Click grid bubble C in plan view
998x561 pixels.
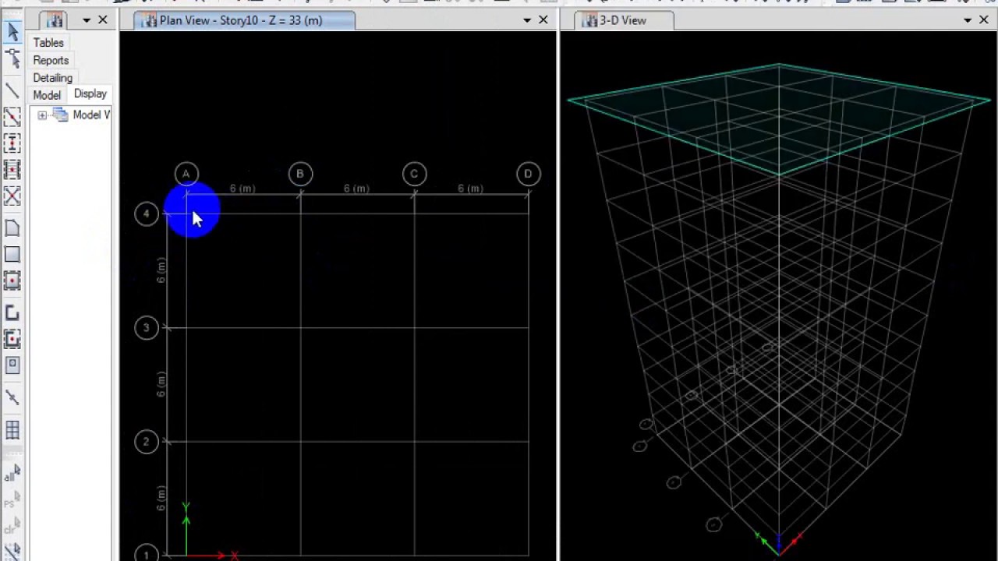tap(414, 174)
